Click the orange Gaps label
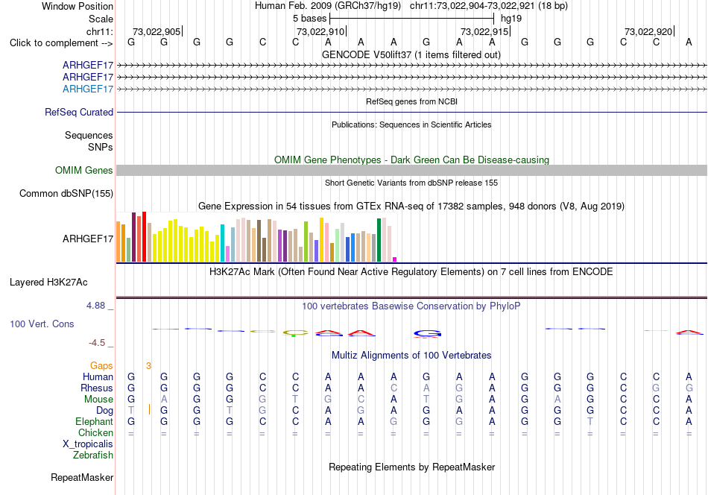Viewport: 708px width, 495px height. 101,366
